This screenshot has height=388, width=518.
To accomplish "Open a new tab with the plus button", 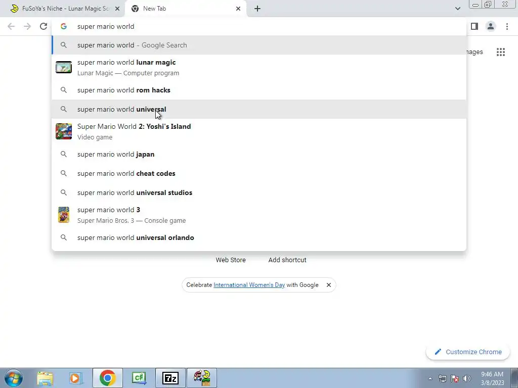I will [257, 9].
